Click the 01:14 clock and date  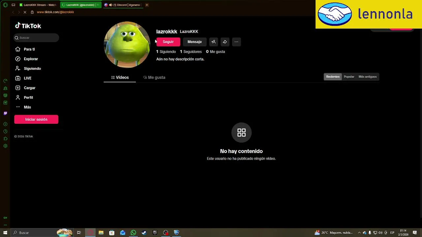pyautogui.click(x=403, y=233)
